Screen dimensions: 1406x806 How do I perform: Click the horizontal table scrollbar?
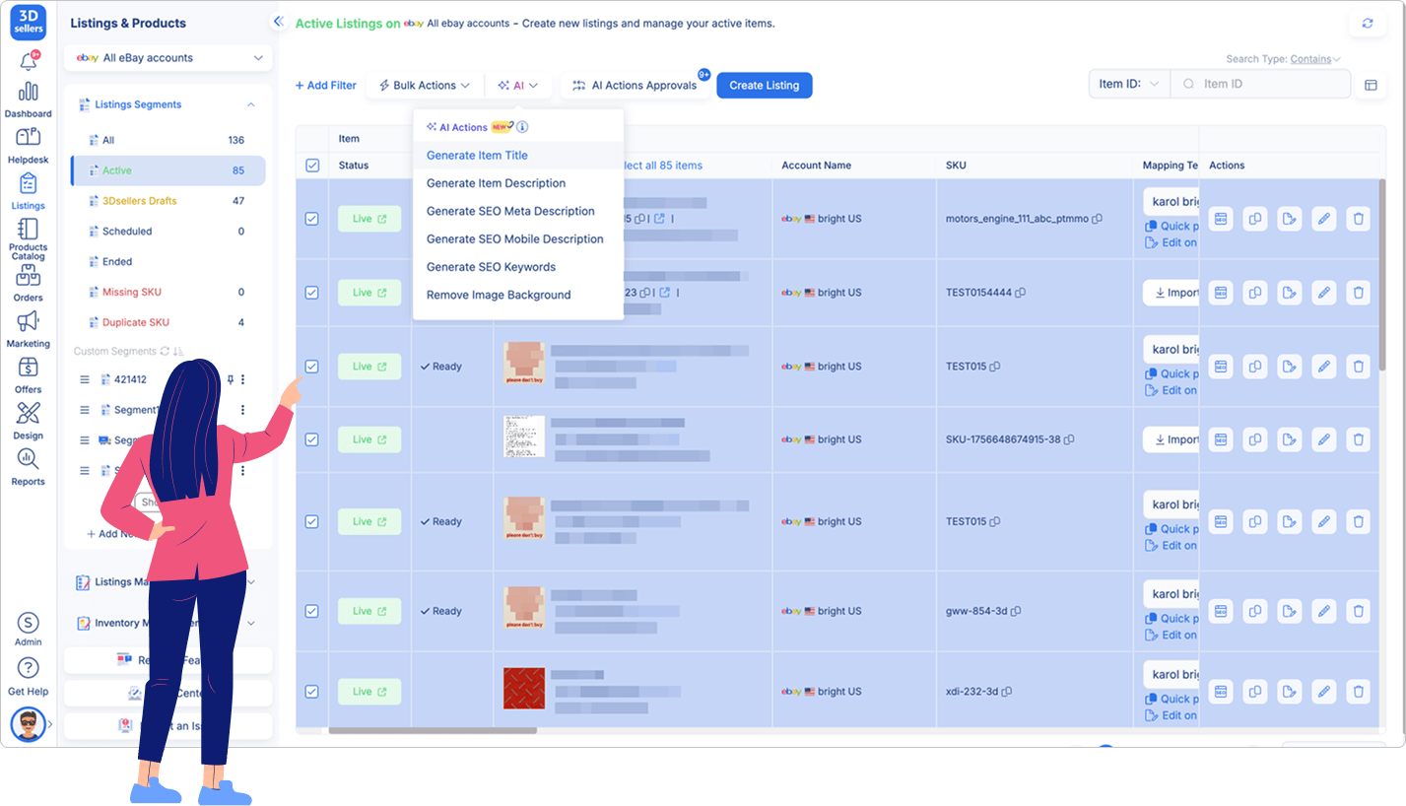pyautogui.click(x=433, y=730)
